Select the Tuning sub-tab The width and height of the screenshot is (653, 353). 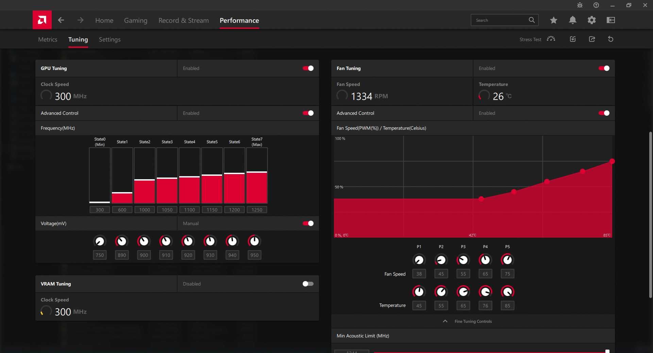click(78, 39)
